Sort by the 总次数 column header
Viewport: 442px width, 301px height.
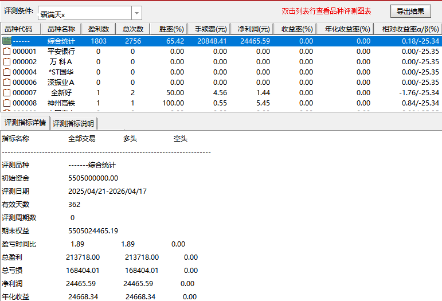(133, 29)
